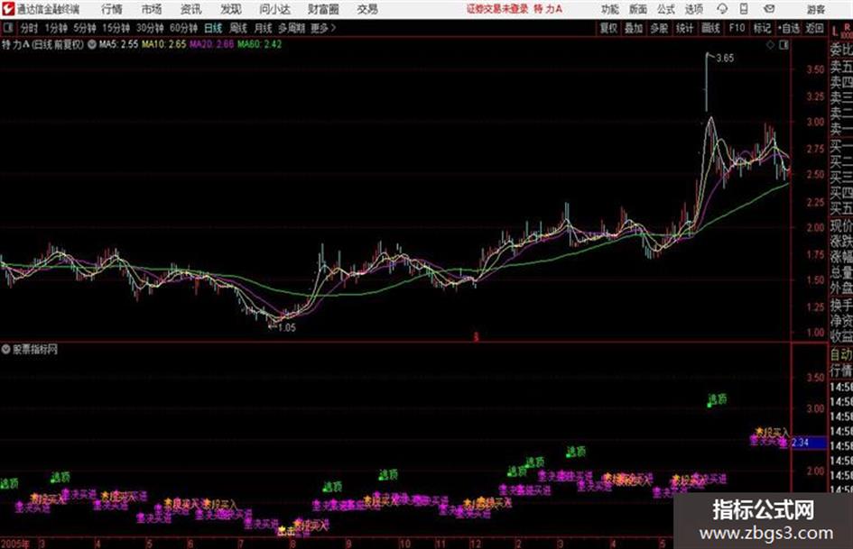Click the 3.65 high price label
Image resolution: width=853 pixels, height=549 pixels.
pos(725,59)
